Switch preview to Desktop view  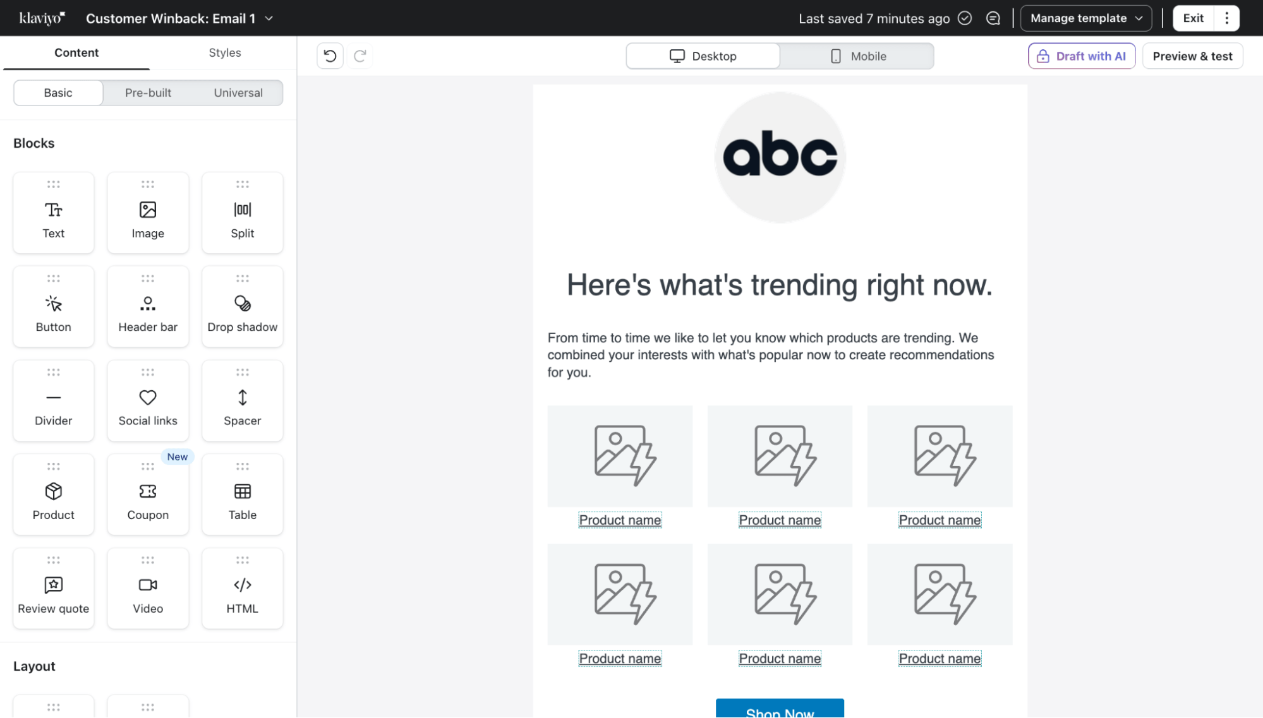click(x=703, y=56)
